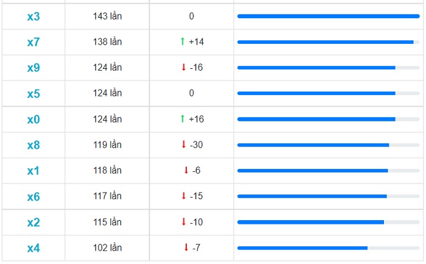Viewport: 426px width, 264px height.
Task: Click the red down arrow beside -6
Action: click(186, 170)
